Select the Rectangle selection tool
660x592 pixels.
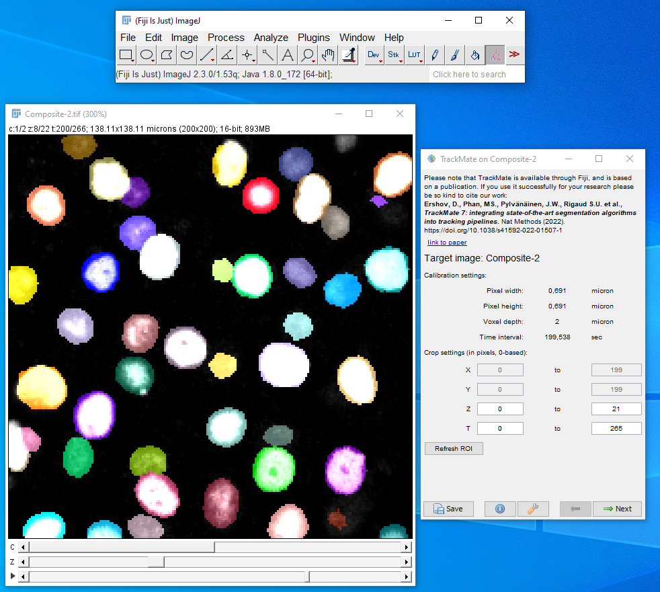[x=126, y=55]
